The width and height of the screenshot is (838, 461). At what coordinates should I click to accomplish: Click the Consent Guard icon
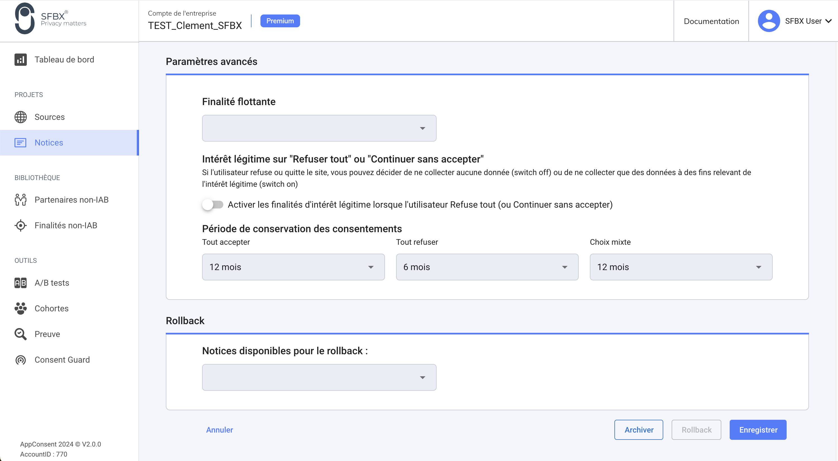20,360
